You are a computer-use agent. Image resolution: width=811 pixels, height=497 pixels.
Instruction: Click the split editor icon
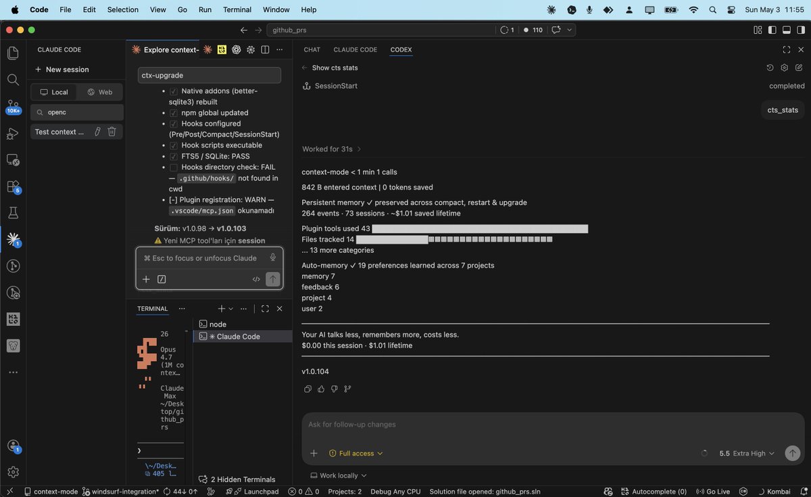pyautogui.click(x=265, y=49)
